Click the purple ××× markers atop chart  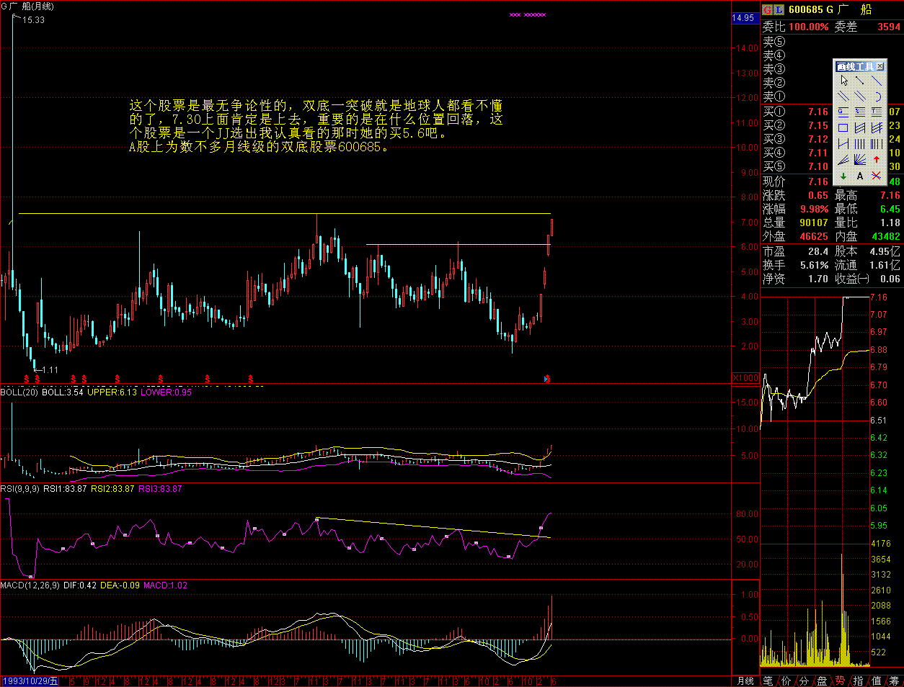528,14
